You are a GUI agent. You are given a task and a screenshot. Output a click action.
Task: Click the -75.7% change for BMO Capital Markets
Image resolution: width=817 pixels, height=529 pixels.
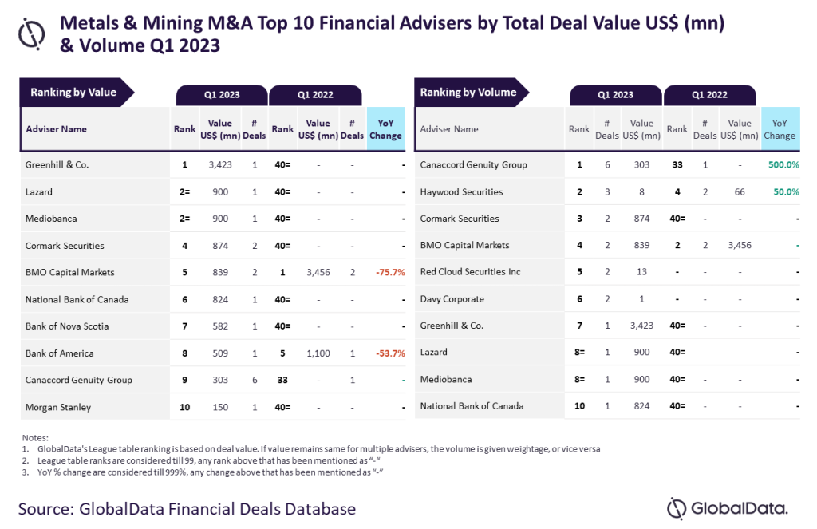[390, 273]
